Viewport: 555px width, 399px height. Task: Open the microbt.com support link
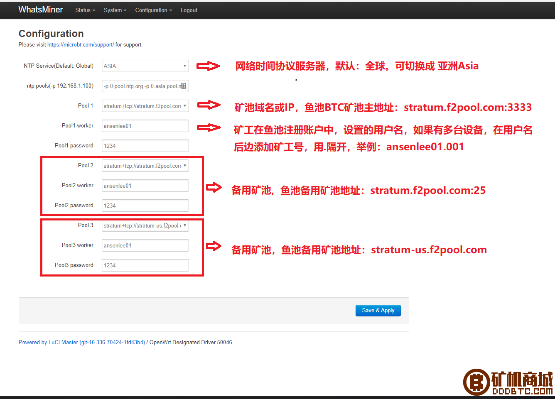(x=81, y=44)
